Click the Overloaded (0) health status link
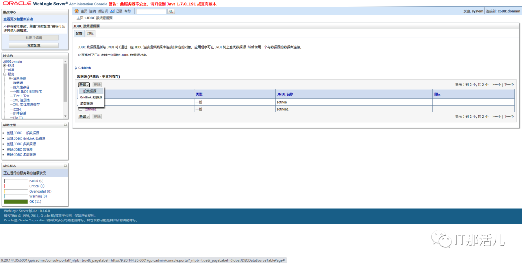 click(x=40, y=192)
